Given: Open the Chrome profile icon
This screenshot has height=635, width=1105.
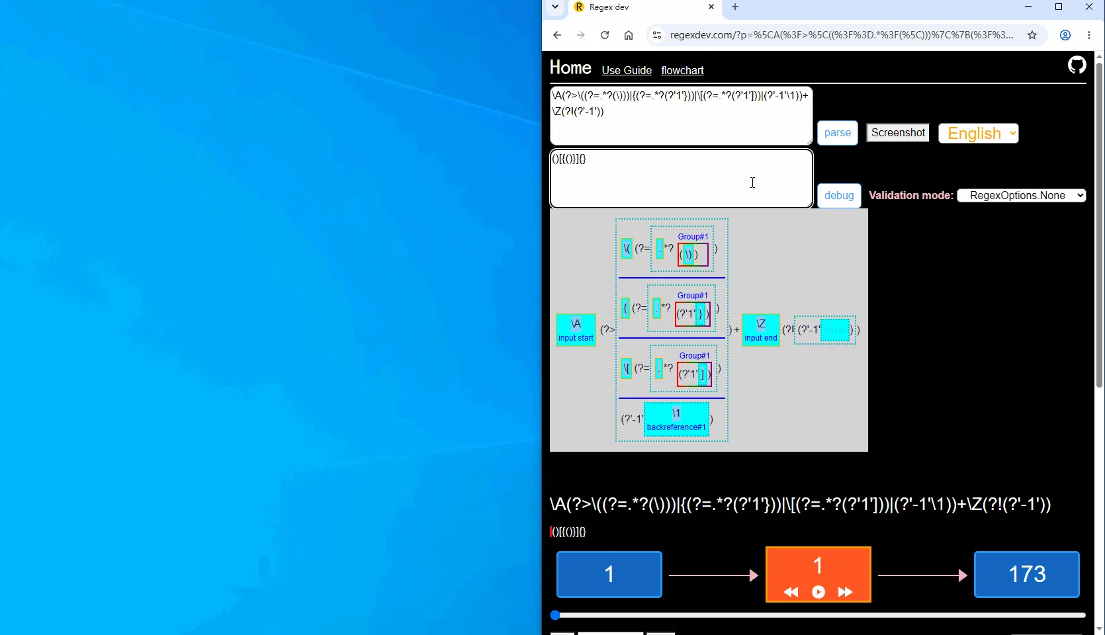Looking at the screenshot, I should pos(1065,35).
